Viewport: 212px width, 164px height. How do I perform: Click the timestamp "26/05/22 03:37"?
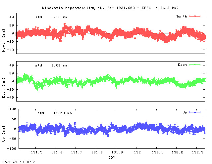[19, 162]
